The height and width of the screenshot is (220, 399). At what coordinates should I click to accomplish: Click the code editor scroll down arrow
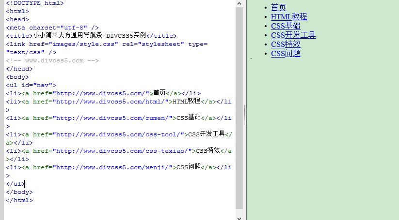click(239, 218)
